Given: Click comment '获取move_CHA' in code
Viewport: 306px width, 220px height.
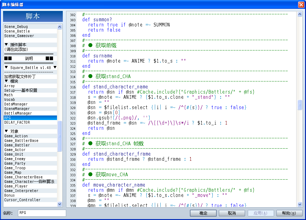Looking at the screenshot, I should click(112, 174).
